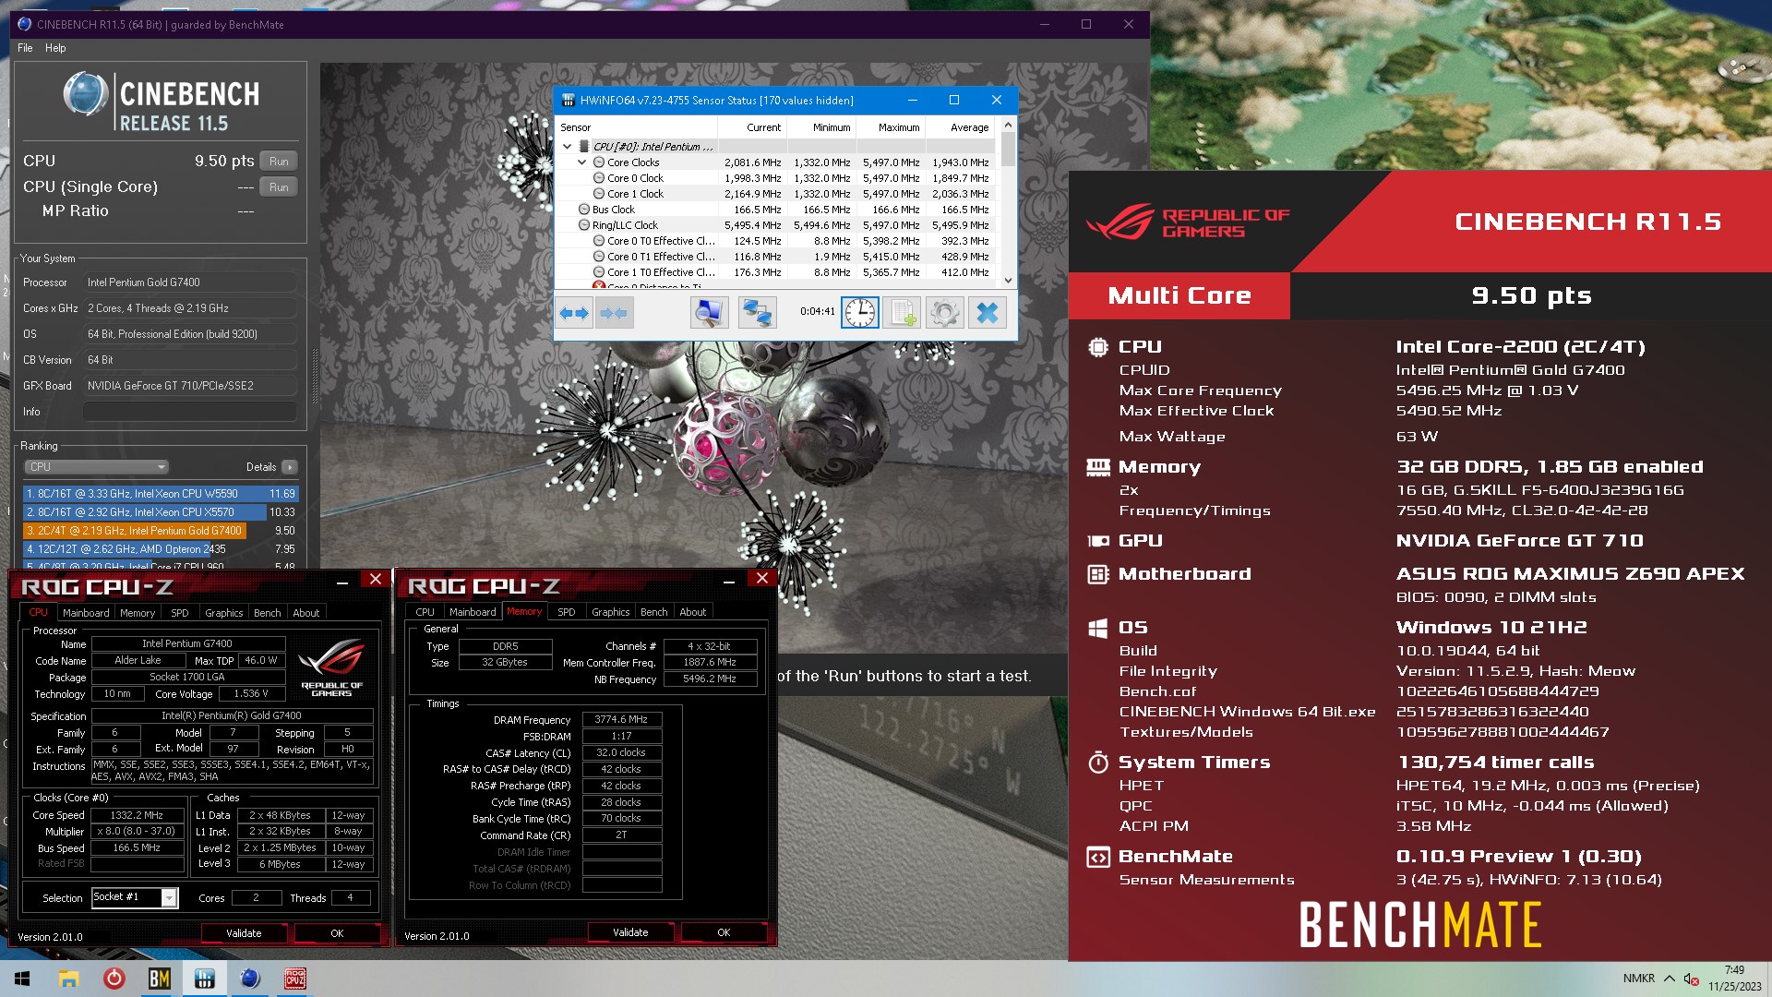
Task: Click HWiNFO log file add icon
Action: pyautogui.click(x=903, y=313)
